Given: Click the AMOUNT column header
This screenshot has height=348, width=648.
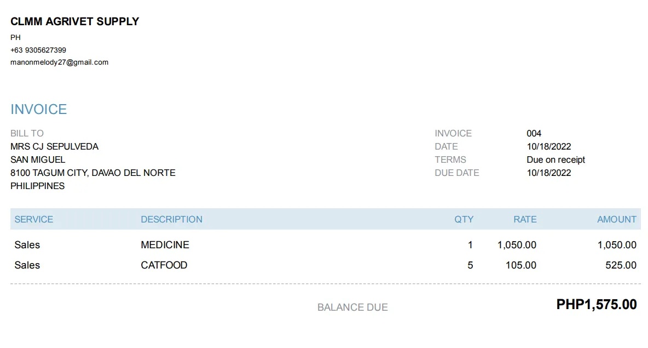Looking at the screenshot, I should point(616,219).
